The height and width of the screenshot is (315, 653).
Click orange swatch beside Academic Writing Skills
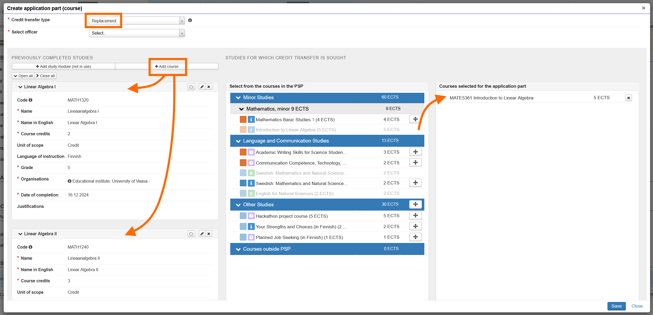[x=243, y=152]
